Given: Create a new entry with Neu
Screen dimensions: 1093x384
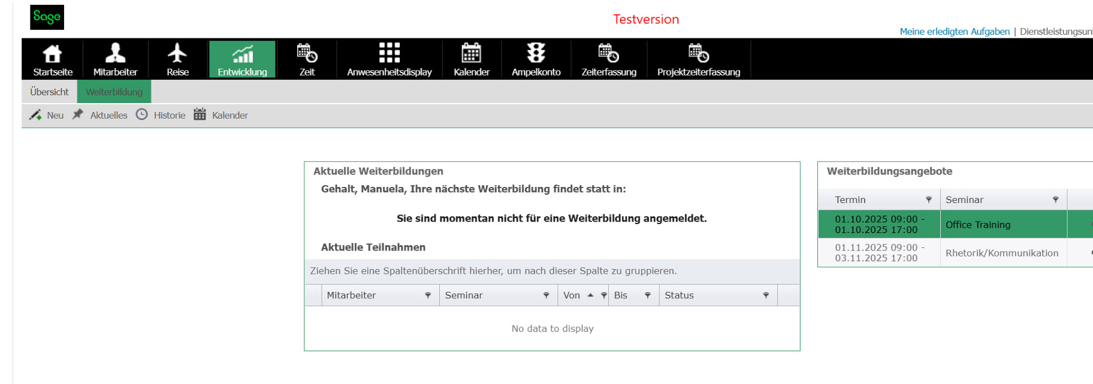Looking at the screenshot, I should tap(47, 115).
